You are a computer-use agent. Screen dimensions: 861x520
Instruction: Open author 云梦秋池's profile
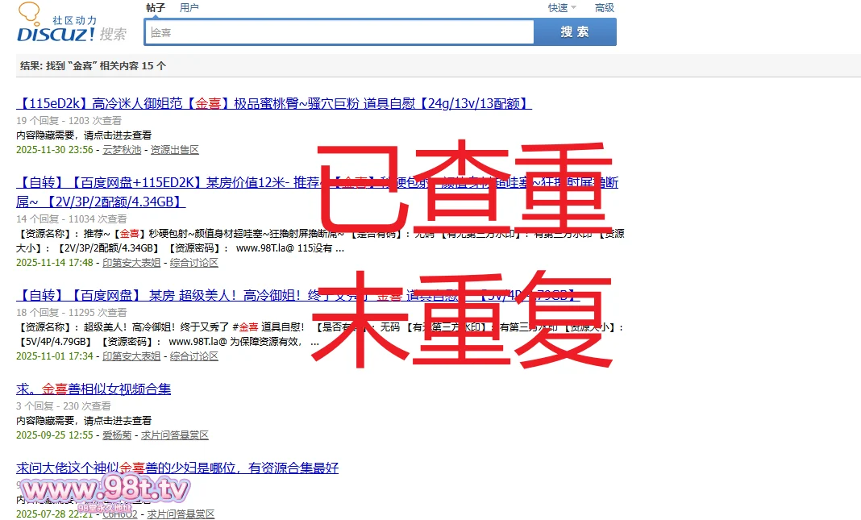[122, 150]
